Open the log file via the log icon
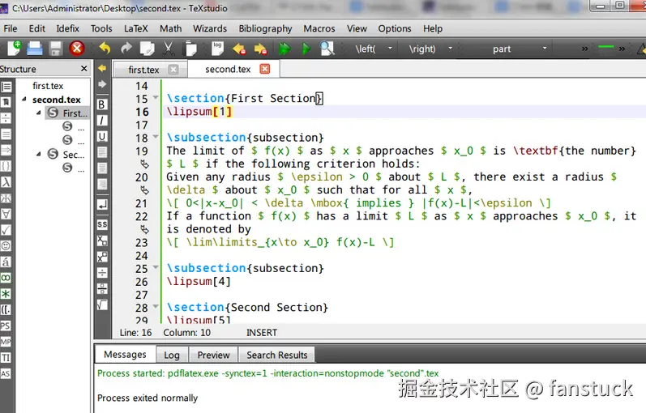 [217, 49]
